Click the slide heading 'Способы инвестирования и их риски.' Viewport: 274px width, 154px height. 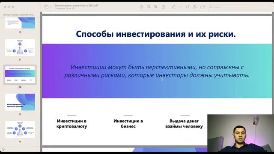[156, 34]
